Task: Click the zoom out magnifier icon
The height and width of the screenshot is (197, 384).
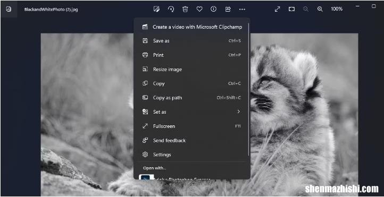Action: pyautogui.click(x=305, y=9)
